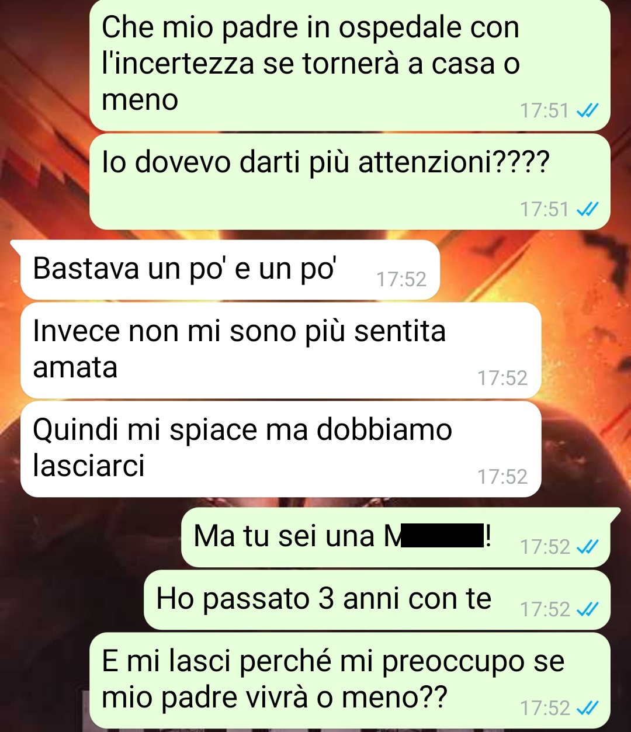Viewport: 631px width, 732px height.
Task: Select message "Quindi mi spiace ma dobbiamo lasciarci"
Action: 281,449
